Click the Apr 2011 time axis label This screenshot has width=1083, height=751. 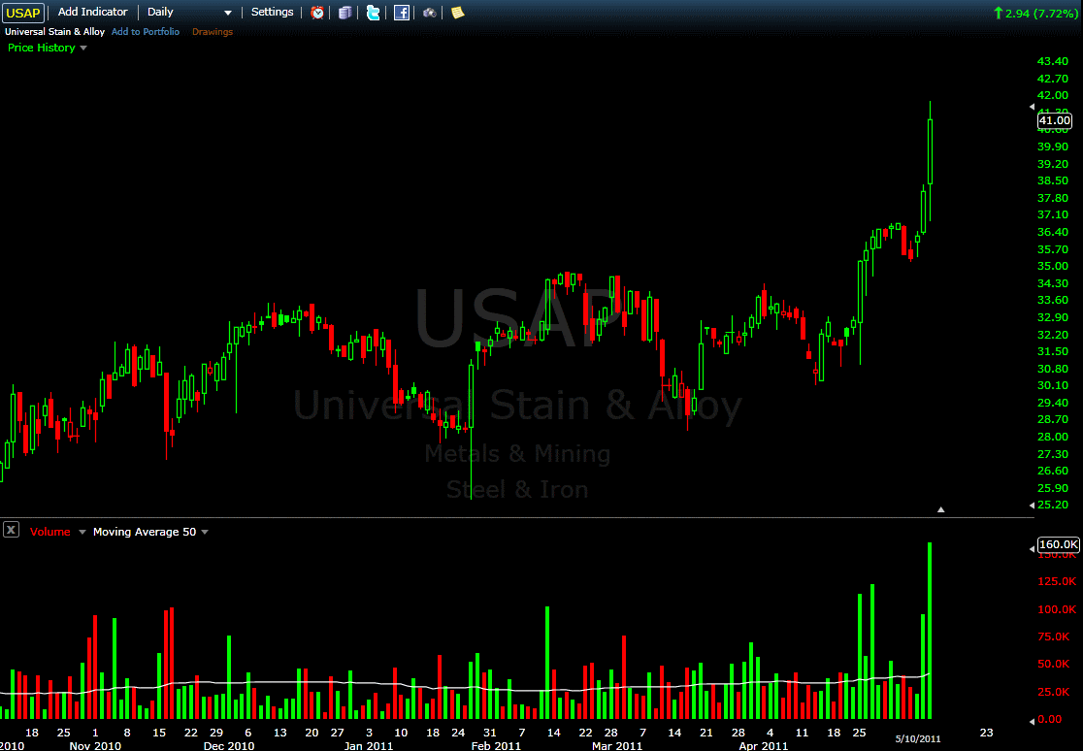[x=763, y=745]
